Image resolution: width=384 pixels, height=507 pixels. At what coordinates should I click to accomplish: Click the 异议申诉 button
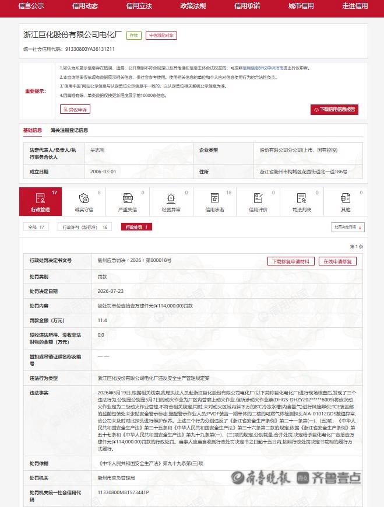tap(75, 109)
